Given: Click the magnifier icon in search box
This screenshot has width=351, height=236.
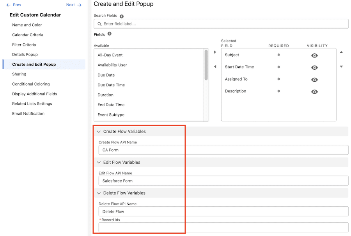Looking at the screenshot, I should click(99, 24).
